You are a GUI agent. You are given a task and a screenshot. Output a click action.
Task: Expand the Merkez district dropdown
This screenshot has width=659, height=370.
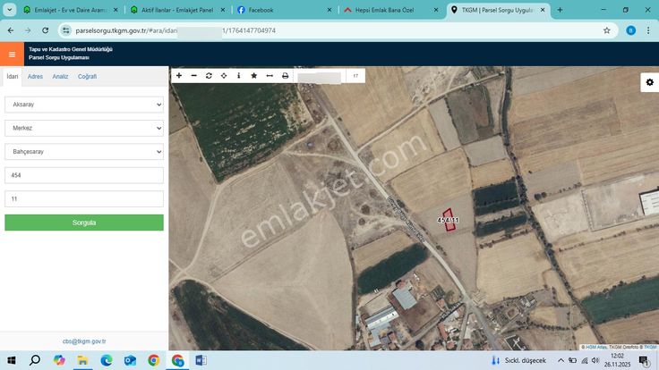[84, 128]
